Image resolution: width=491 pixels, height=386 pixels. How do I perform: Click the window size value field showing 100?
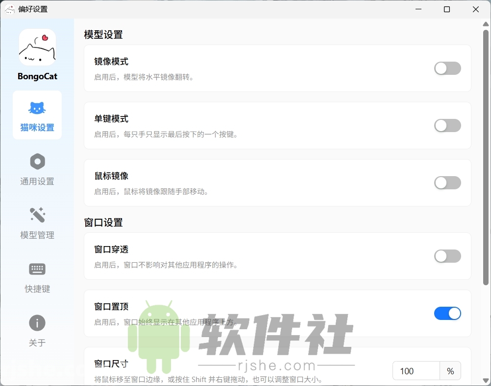point(416,371)
